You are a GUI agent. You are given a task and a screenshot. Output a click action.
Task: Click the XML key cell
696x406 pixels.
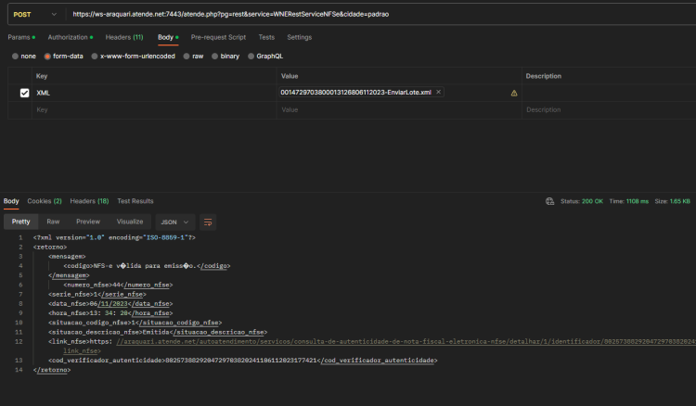(154, 93)
